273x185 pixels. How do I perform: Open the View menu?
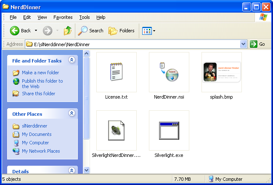tap(42, 17)
